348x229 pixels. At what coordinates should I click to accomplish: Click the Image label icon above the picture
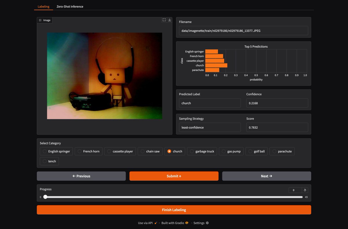pyautogui.click(x=40, y=20)
